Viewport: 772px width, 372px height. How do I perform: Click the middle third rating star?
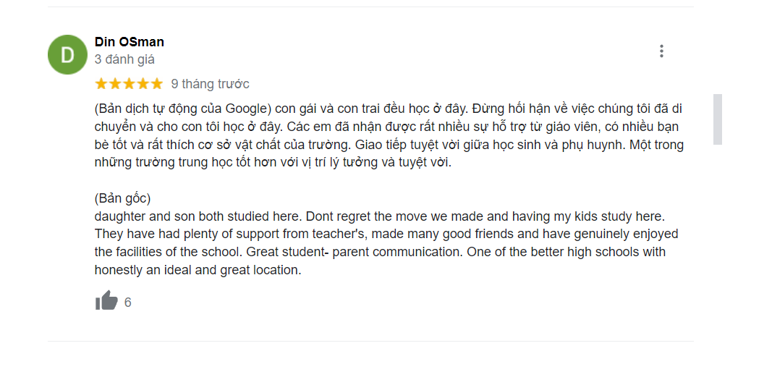[x=129, y=84]
